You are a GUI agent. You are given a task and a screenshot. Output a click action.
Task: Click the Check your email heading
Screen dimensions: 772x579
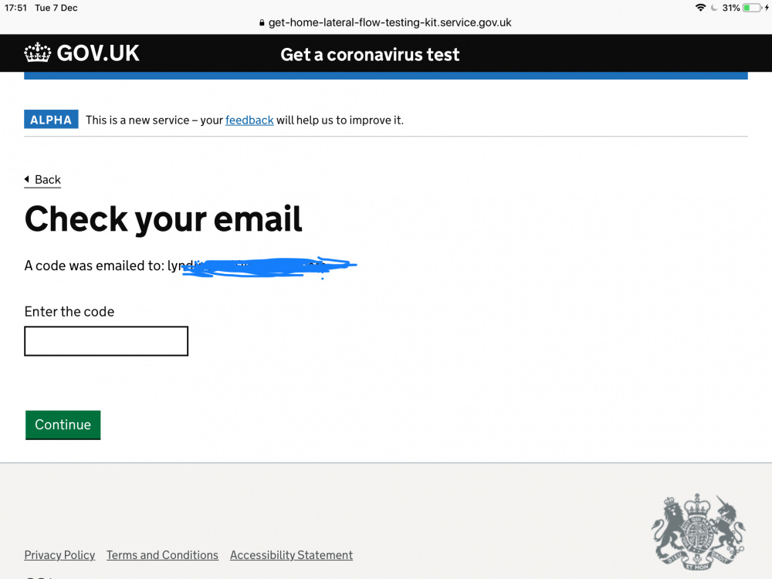[163, 219]
